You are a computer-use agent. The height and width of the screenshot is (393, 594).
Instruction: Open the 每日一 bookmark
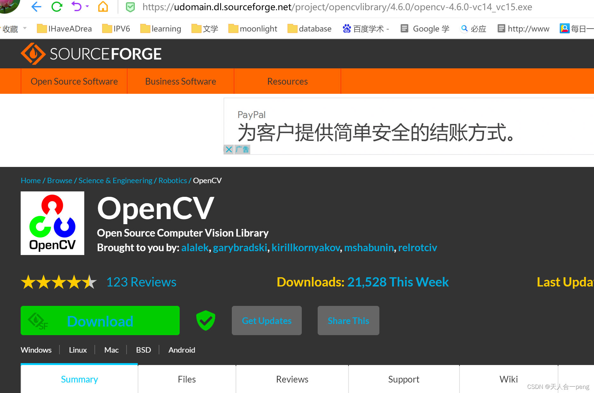tap(577, 29)
